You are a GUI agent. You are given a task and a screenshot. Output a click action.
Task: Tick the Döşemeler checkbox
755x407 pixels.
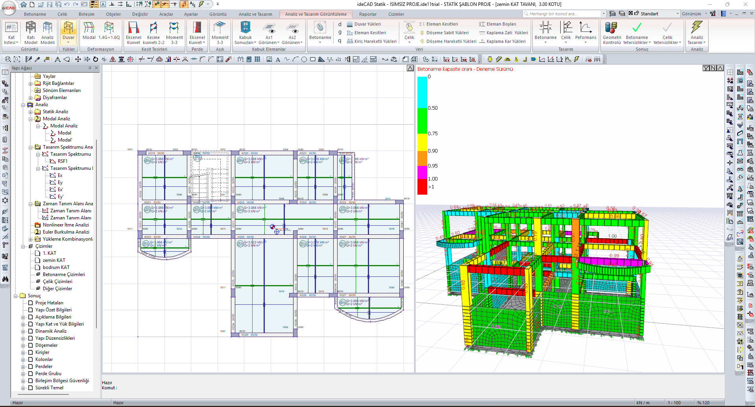30,345
